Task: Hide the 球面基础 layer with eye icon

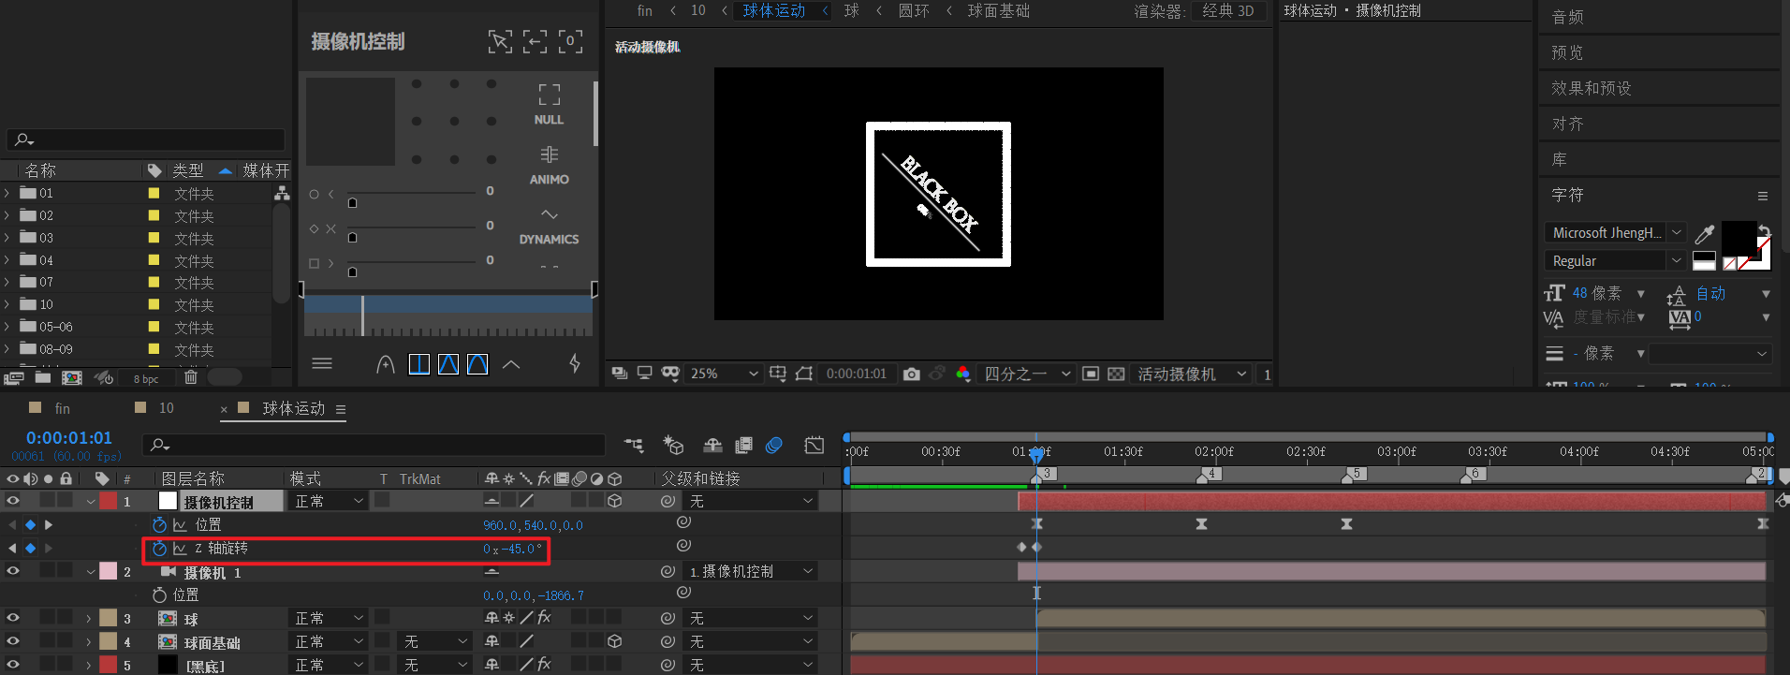Action: tap(13, 641)
